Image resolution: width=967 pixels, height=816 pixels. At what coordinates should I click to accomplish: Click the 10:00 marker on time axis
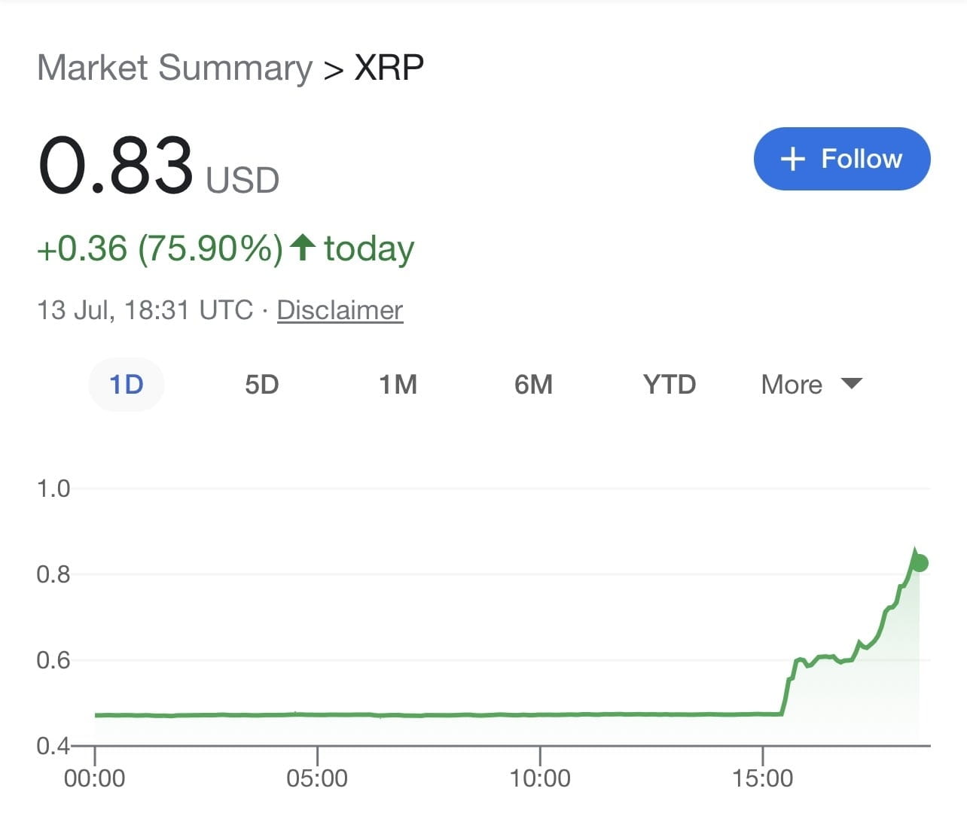pos(540,778)
